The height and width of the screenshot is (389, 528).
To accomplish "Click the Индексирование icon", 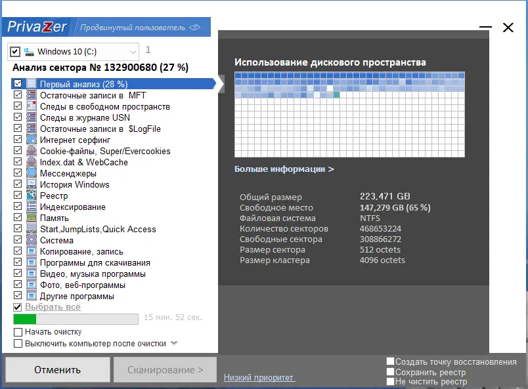I will pos(32,206).
